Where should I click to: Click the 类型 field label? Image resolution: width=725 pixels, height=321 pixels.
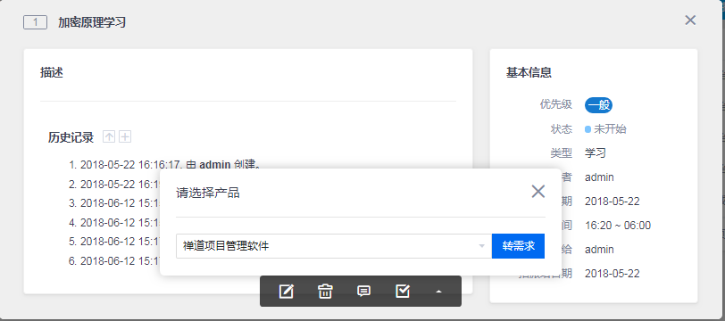[562, 153]
